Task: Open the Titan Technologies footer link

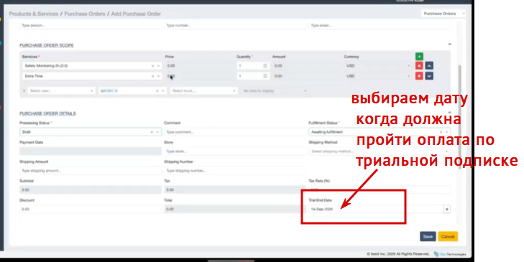Action: 450,254
